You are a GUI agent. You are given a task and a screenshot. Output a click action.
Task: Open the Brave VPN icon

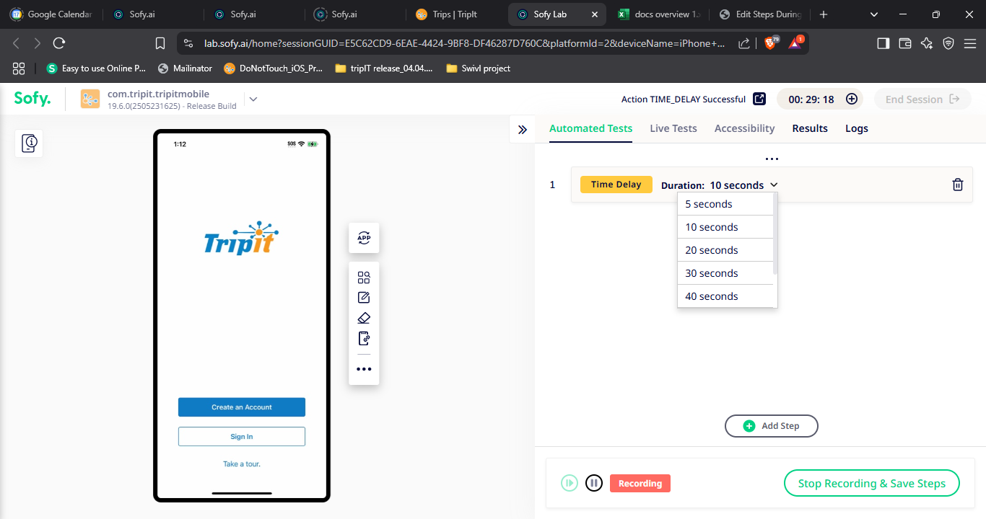pos(948,43)
